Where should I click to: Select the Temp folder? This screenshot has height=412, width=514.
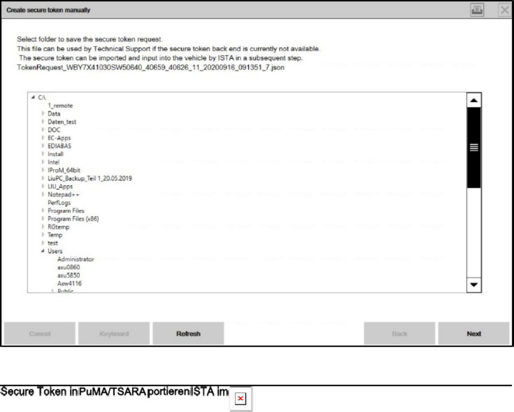coord(55,235)
